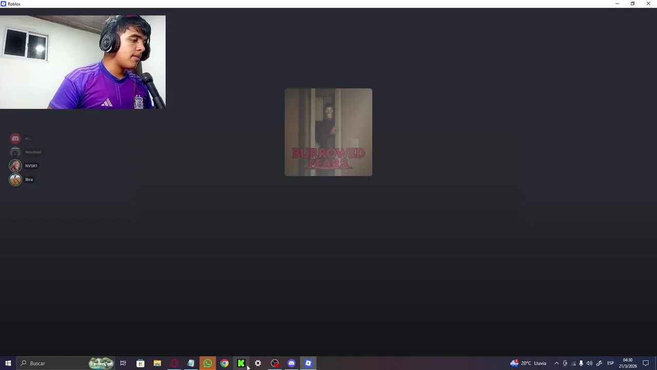
Task: Open the green K Kick app icon
Action: tap(241, 363)
